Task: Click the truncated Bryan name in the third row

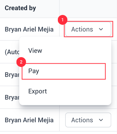Action: pyautogui.click(x=12, y=75)
